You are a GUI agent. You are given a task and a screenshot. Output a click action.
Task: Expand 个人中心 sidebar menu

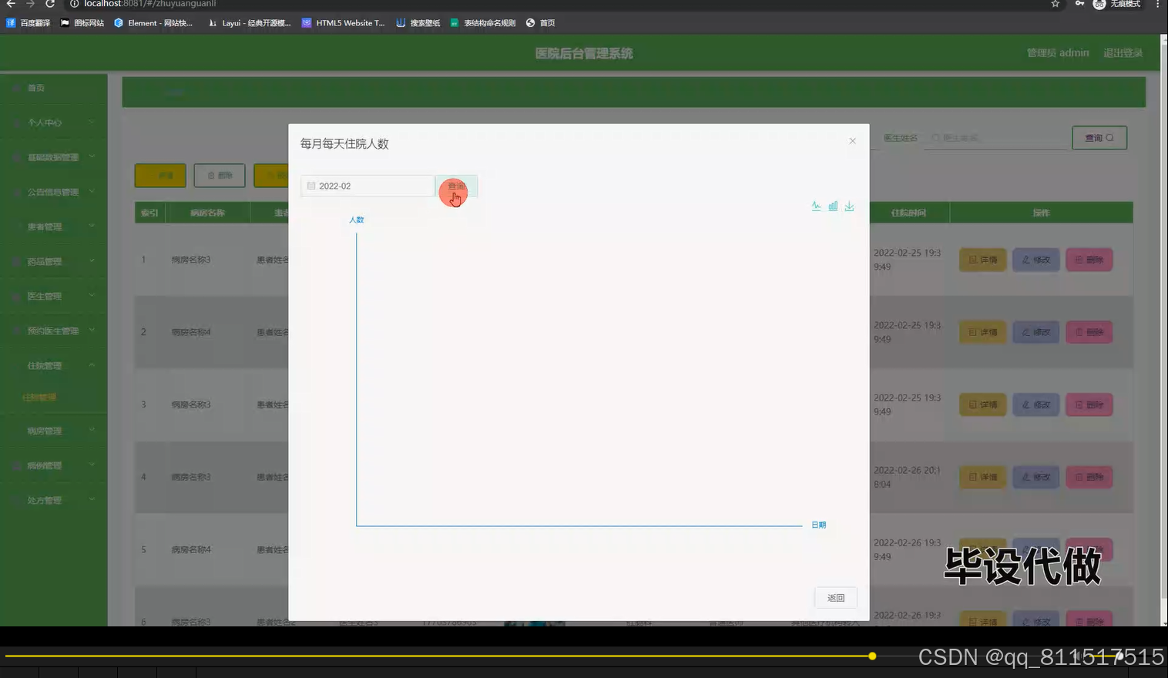[54, 123]
